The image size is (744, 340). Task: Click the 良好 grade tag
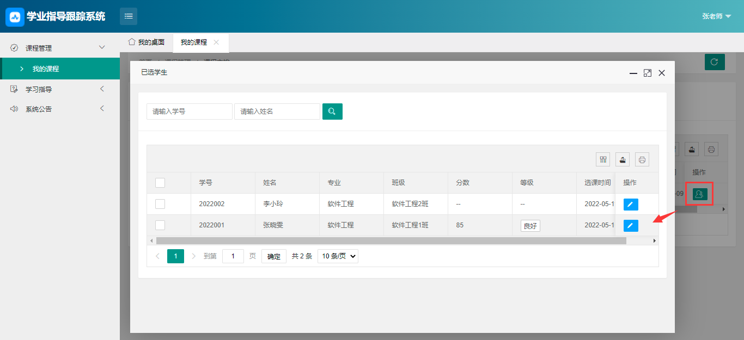(x=530, y=226)
